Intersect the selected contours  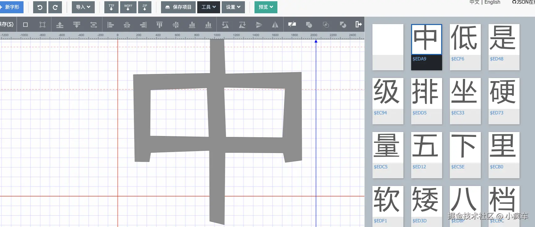pyautogui.click(x=326, y=25)
